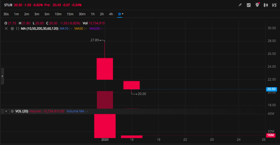Expand the left side panel arrow
Image resolution: width=280 pixels, height=145 pixels.
tap(2, 76)
